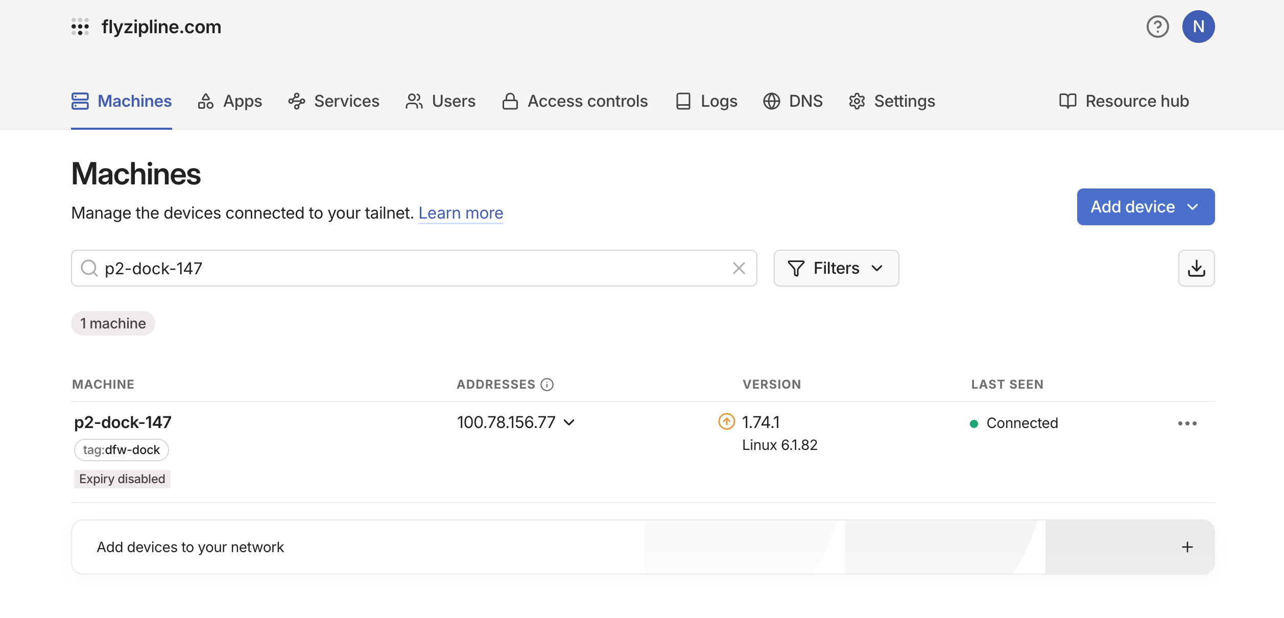
Task: Switch to the Machines tab
Action: tap(122, 101)
